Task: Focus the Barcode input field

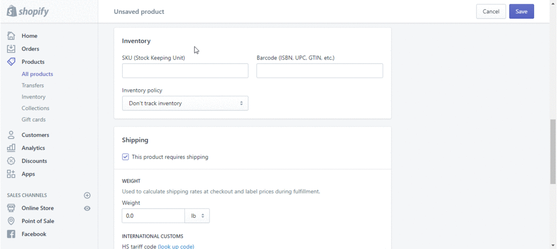Action: coord(320,71)
